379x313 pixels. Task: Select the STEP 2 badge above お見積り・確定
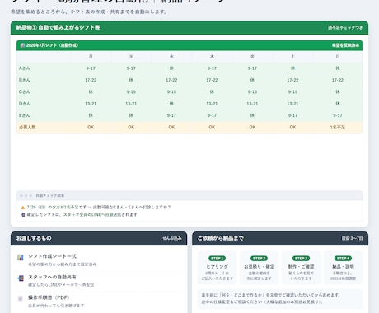(259, 259)
